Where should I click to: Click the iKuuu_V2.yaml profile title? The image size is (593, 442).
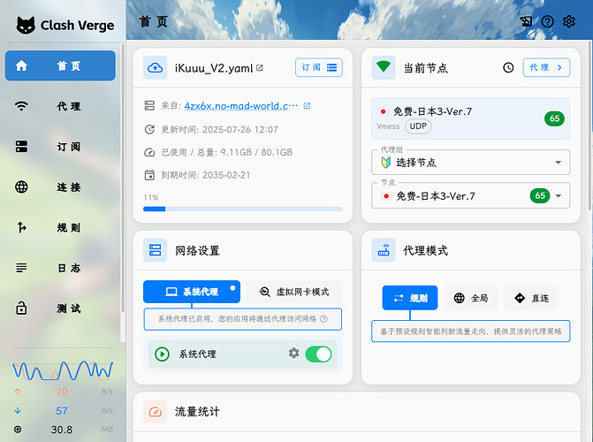click(x=214, y=68)
